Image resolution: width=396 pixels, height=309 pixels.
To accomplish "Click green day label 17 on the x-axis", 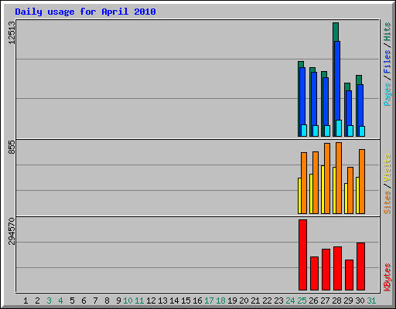I will pos(209,301).
